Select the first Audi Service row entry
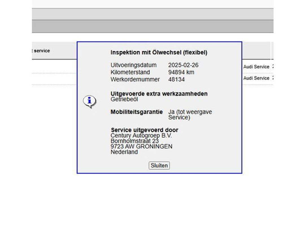Screen dimensions: 305x229 (256, 67)
